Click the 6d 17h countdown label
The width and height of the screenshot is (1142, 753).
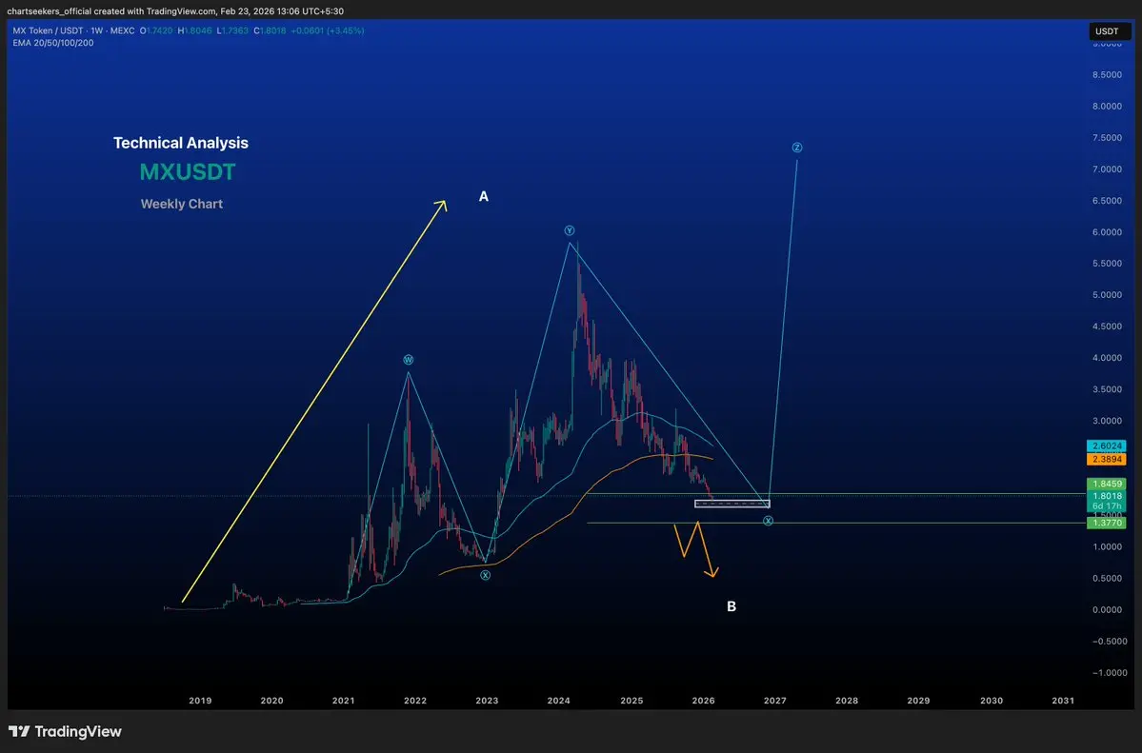pos(1107,506)
